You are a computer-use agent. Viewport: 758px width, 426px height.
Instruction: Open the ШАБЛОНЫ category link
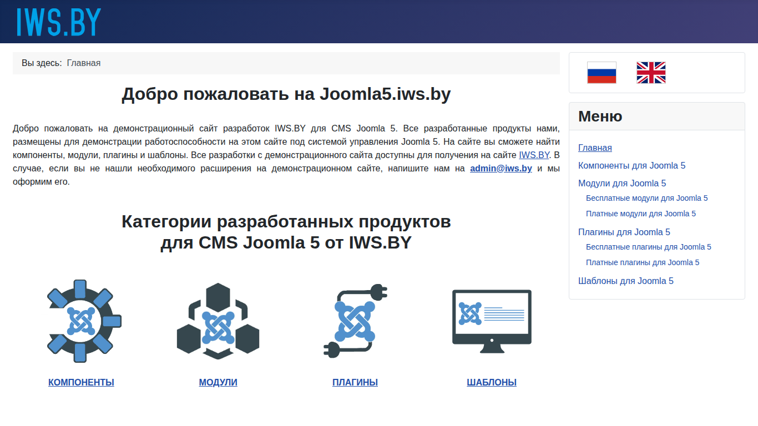[x=492, y=382]
